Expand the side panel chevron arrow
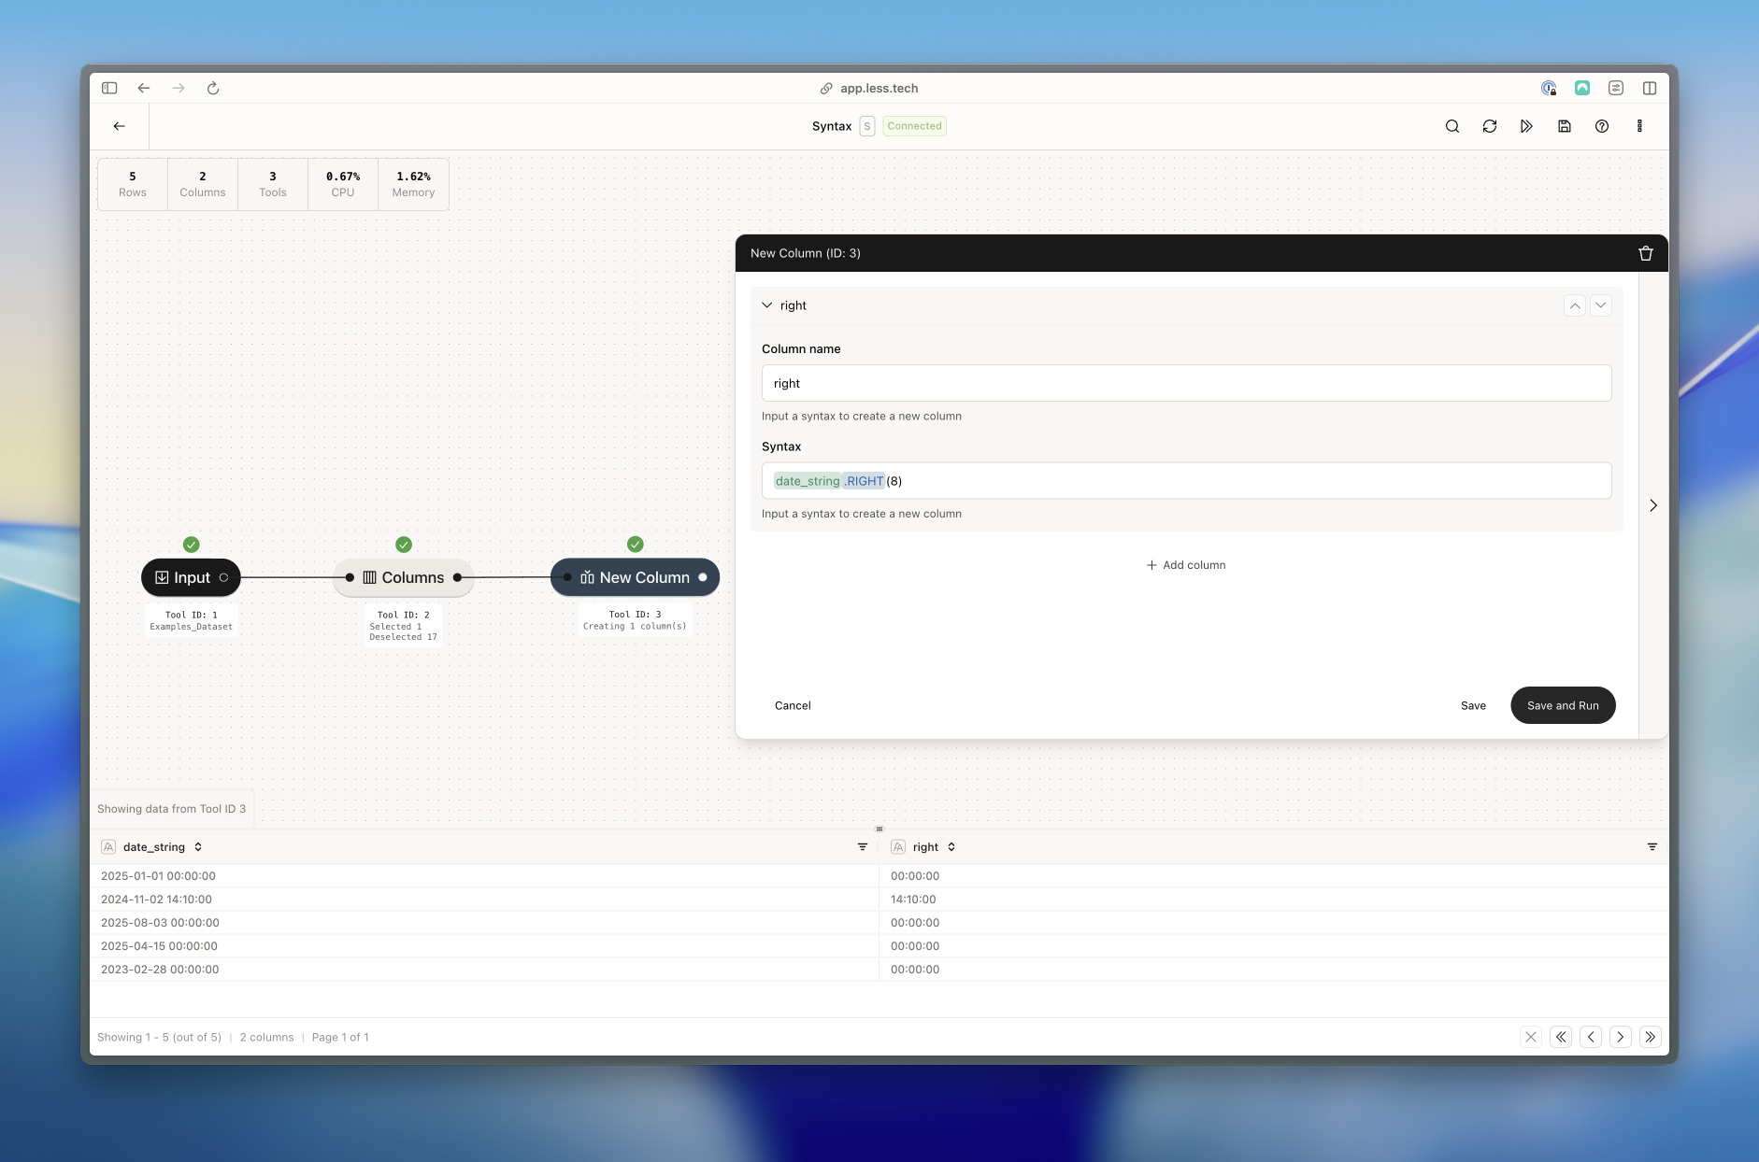 tap(1653, 505)
